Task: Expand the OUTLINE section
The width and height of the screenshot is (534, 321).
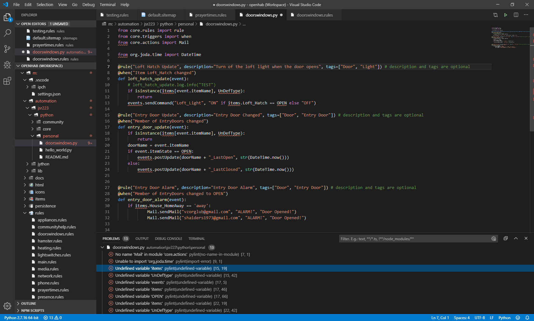Action: (28, 304)
